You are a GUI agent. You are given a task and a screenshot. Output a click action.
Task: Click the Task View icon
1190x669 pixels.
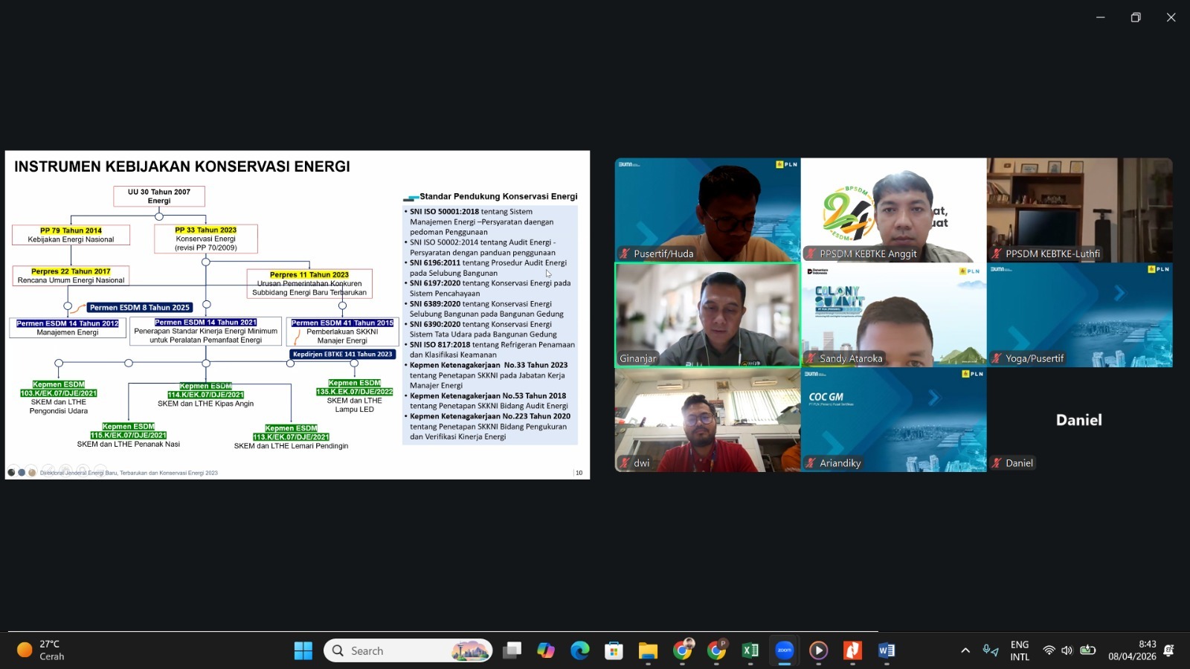tap(512, 650)
